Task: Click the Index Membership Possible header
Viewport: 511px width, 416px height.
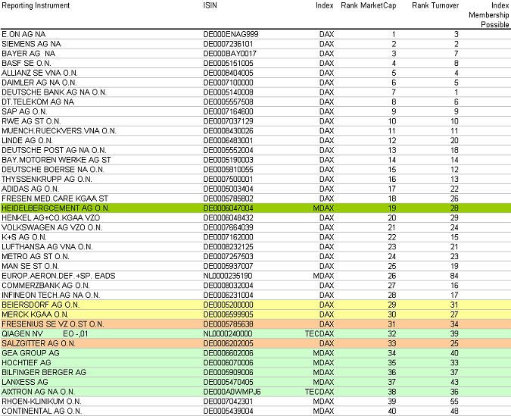Action: (489, 15)
